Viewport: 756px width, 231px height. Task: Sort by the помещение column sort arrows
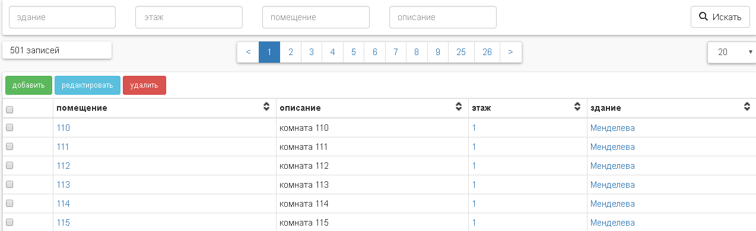[266, 107]
